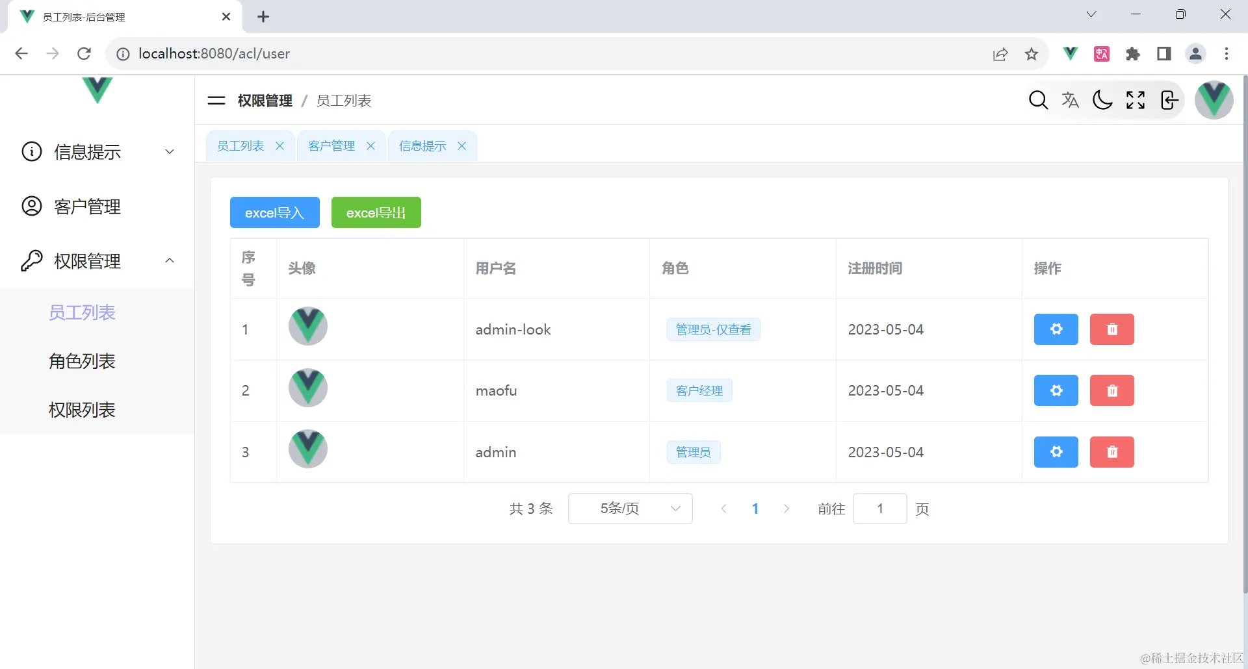The image size is (1248, 669).
Task: Expand the 信息提示 sidebar menu chevron
Action: coord(170,151)
